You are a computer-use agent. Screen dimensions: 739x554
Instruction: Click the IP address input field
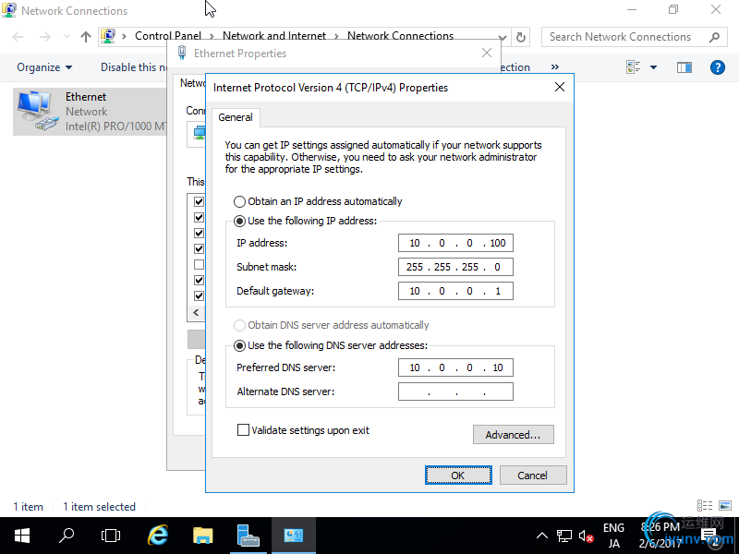tap(455, 243)
